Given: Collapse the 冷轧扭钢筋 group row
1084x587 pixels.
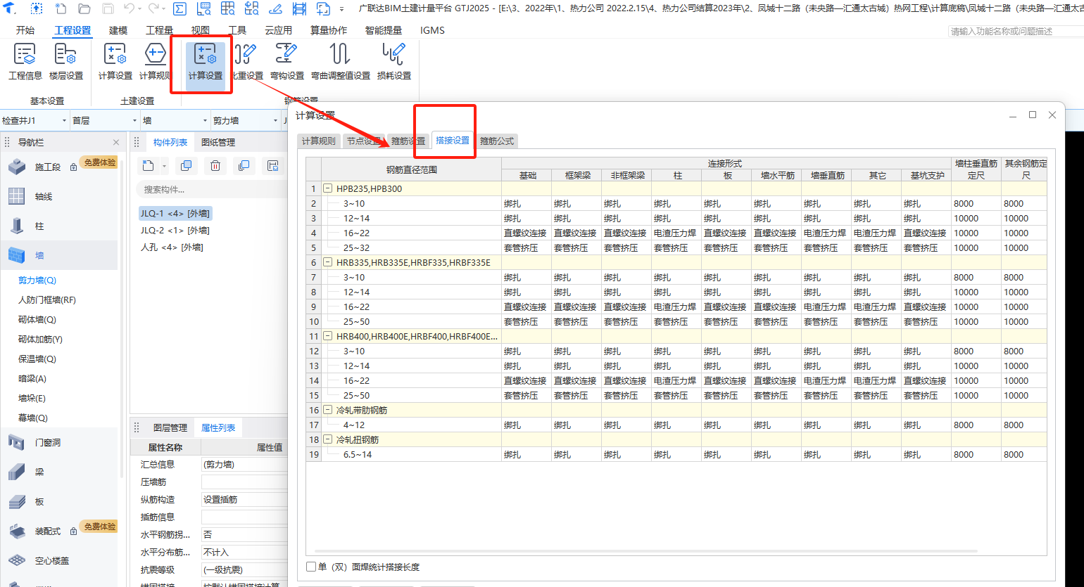Looking at the screenshot, I should (327, 439).
